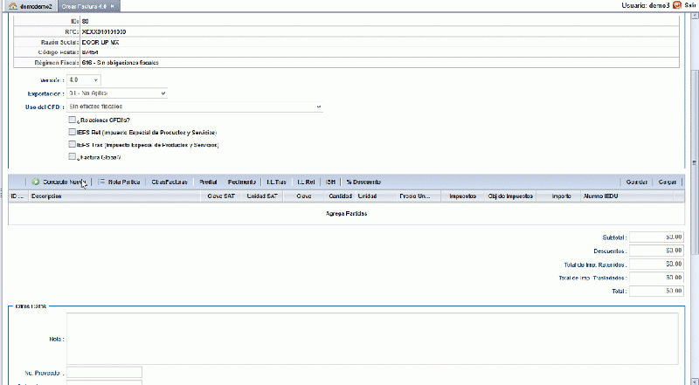The width and height of the screenshot is (699, 385).
Task: Click the Salir logout icon
Action: pyautogui.click(x=677, y=5)
